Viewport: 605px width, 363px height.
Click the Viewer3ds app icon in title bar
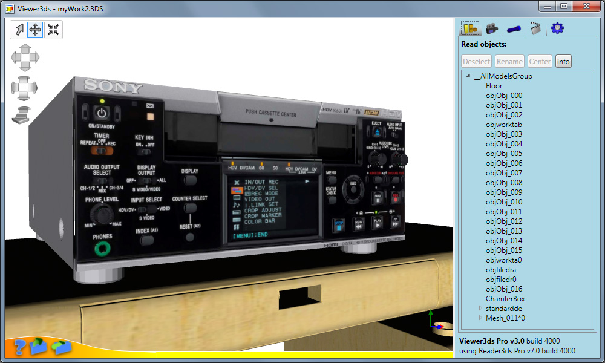point(10,8)
